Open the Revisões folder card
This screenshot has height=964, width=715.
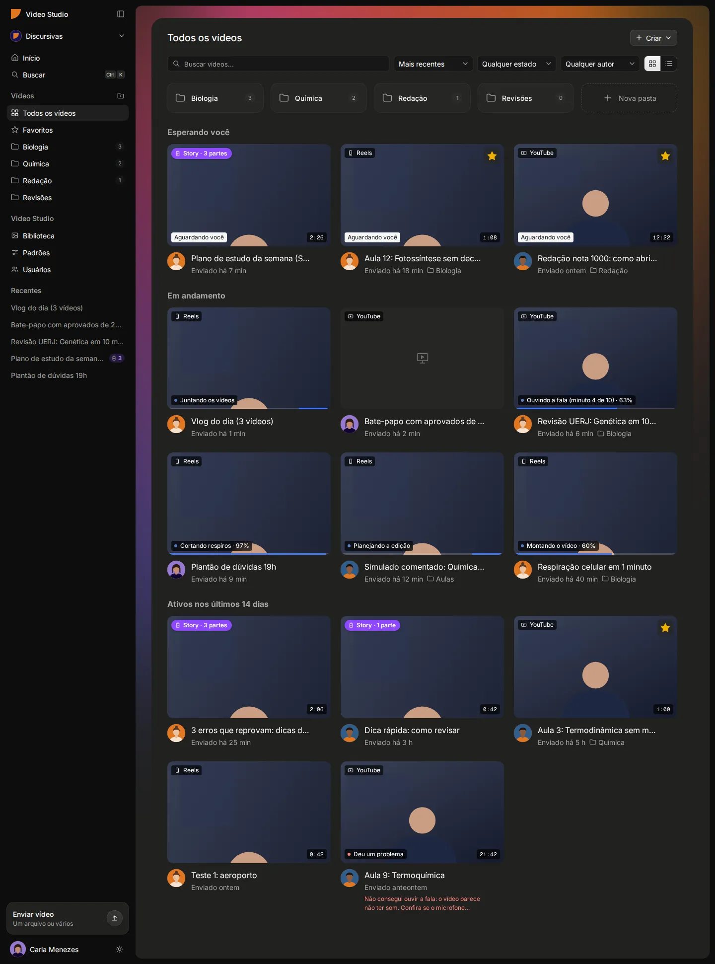pyautogui.click(x=525, y=98)
